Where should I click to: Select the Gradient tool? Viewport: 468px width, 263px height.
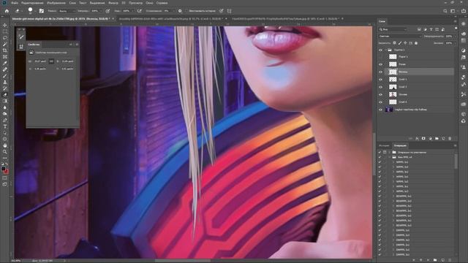click(5, 101)
